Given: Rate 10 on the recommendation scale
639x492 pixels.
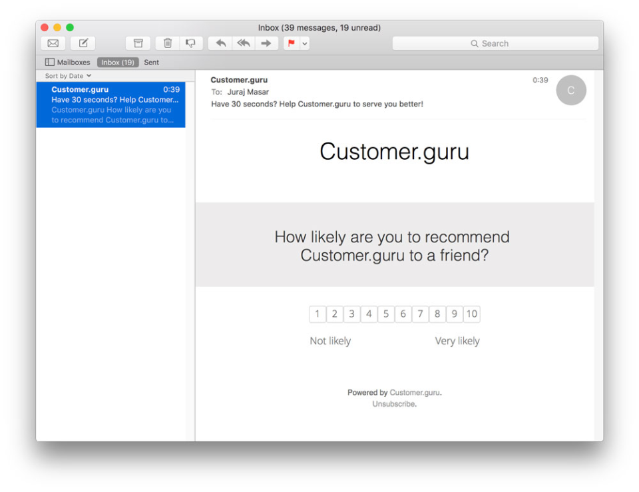Looking at the screenshot, I should [471, 314].
